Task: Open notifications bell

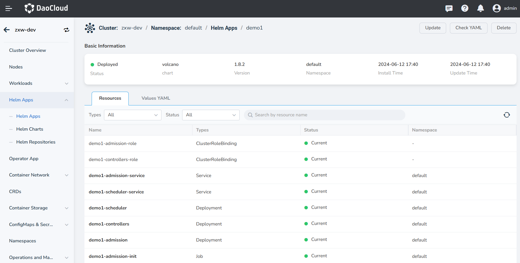Action: (x=480, y=9)
